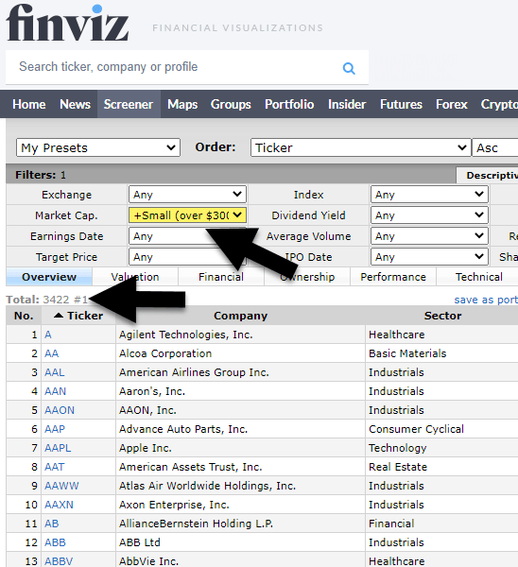Open ticker link AAL

(x=55, y=372)
